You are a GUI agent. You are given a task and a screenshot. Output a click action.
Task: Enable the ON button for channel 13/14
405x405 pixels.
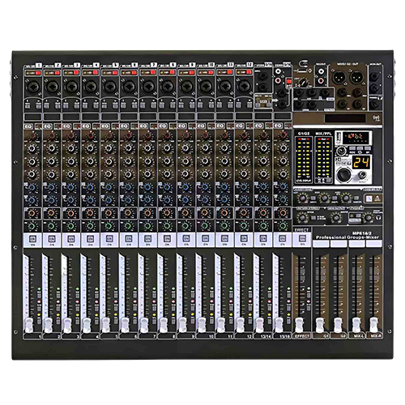[x=263, y=239]
